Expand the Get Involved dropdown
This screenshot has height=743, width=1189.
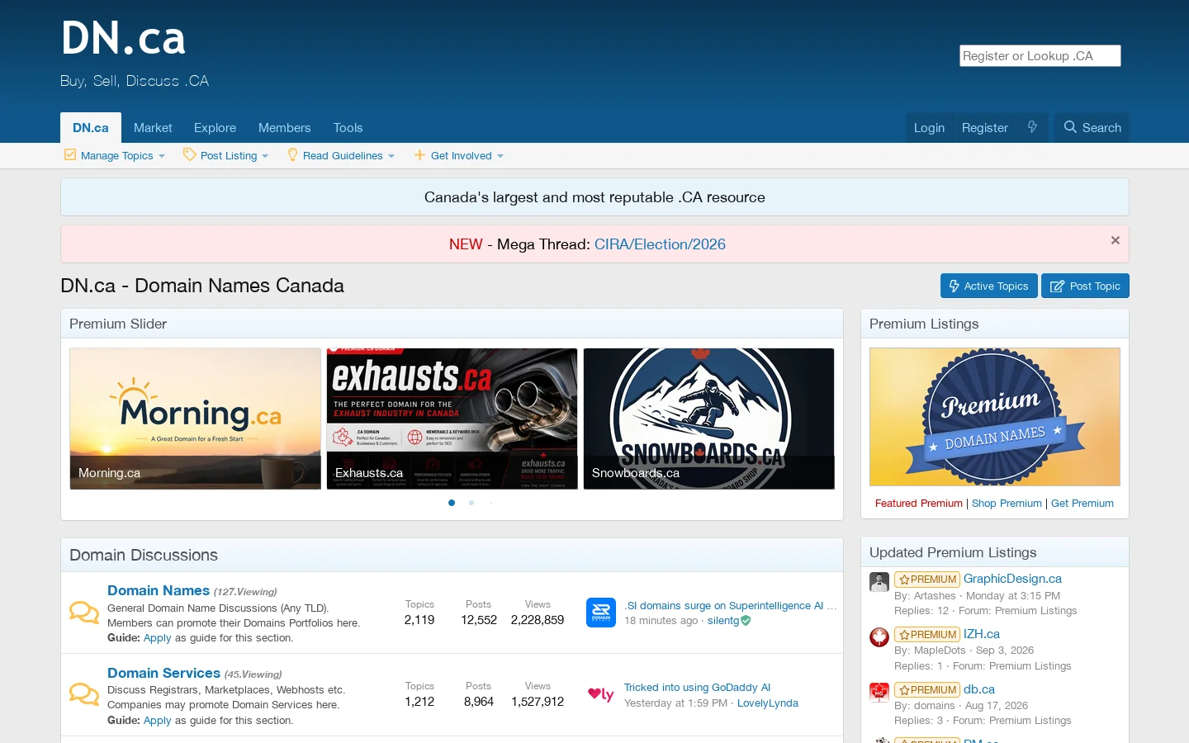point(459,155)
